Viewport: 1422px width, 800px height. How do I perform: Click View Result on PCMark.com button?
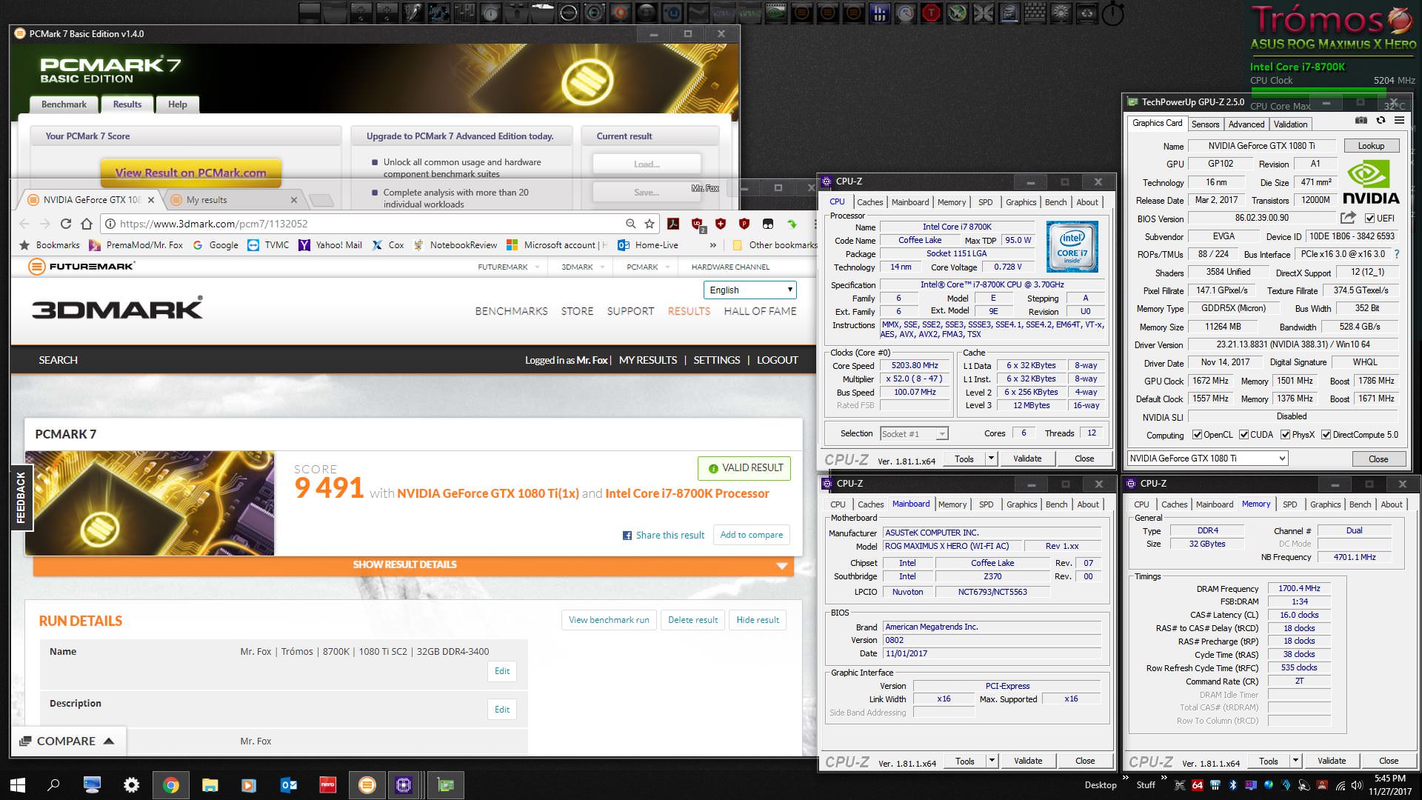(191, 173)
